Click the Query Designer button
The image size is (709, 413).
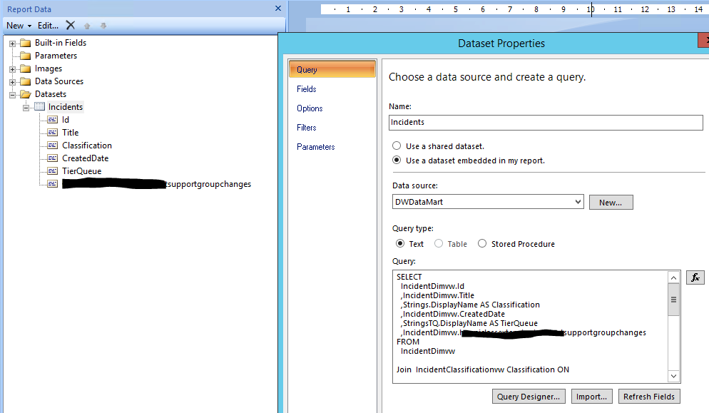(529, 397)
